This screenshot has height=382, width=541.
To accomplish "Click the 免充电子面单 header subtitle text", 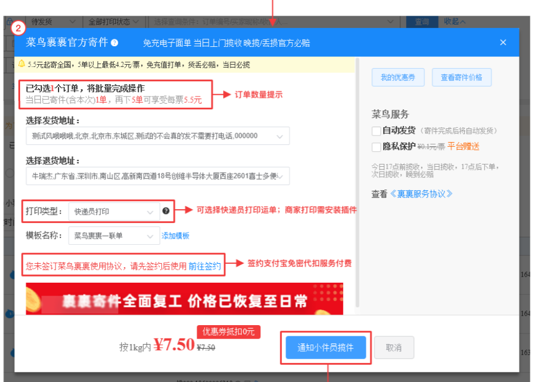I will [226, 43].
